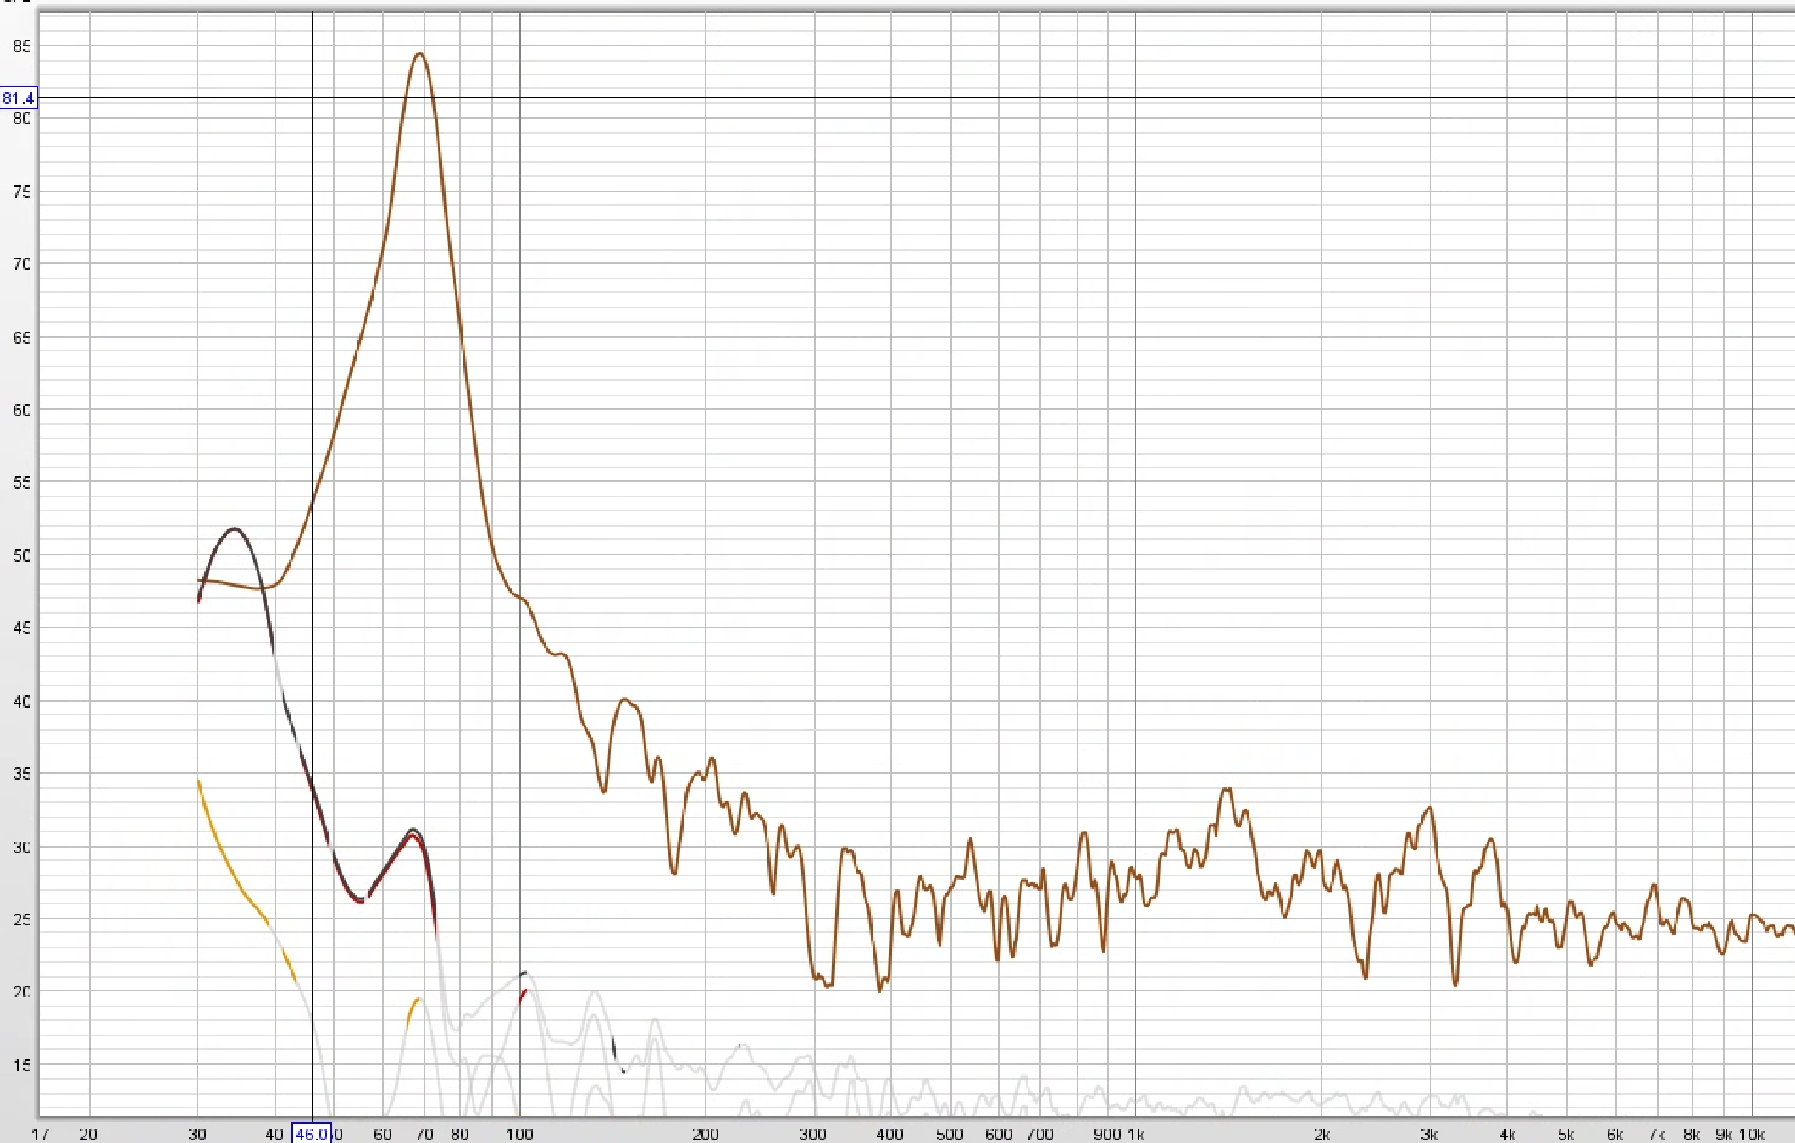The width and height of the screenshot is (1795, 1143).
Task: Click the 46.0 Hz cursor frequency box
Action: [x=312, y=1134]
